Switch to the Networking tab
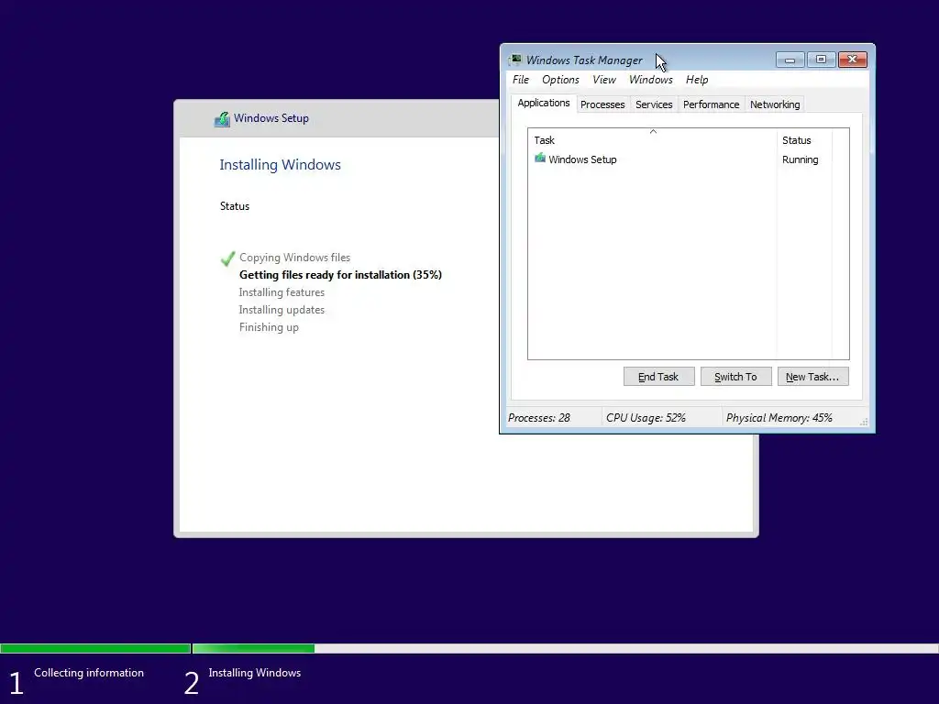The image size is (939, 704). (774, 104)
